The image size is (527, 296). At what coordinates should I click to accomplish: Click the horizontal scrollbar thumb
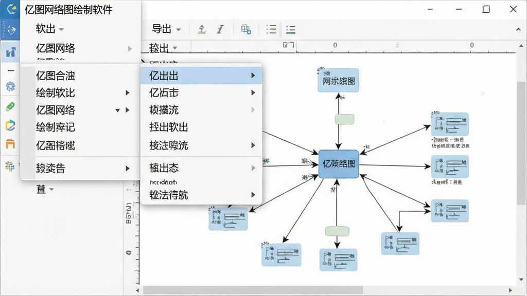click(253, 290)
